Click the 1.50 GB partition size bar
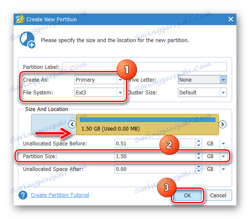 [147, 125]
